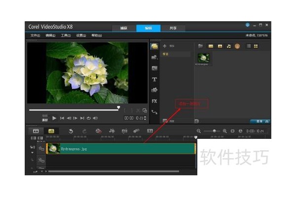Enlarge the preview window
The image size is (296, 197).
tap(145, 111)
